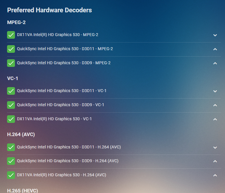Move DX11VA H.264 decoder up with chevron
Image resolution: width=225 pixels, height=193 pixels.
(x=215, y=175)
